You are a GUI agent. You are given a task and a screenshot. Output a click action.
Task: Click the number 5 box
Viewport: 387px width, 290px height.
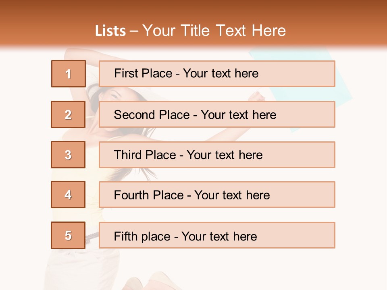coord(68,235)
